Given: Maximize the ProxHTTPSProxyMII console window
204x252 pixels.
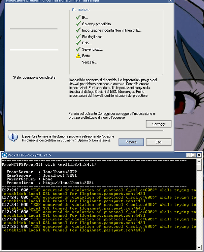Looking at the screenshot, I should coord(194,155).
